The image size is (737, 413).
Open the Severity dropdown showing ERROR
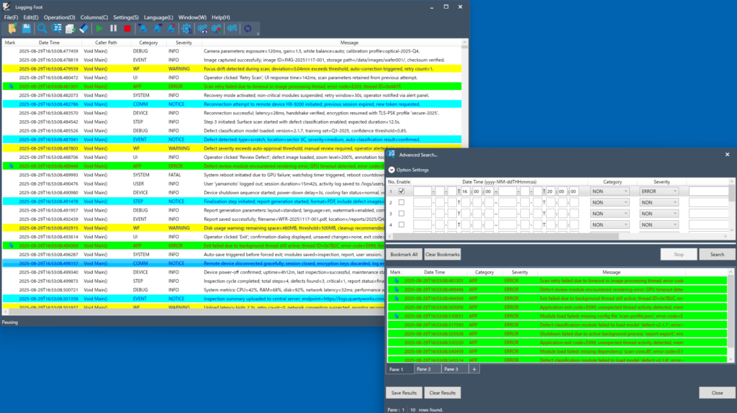pyautogui.click(x=659, y=191)
